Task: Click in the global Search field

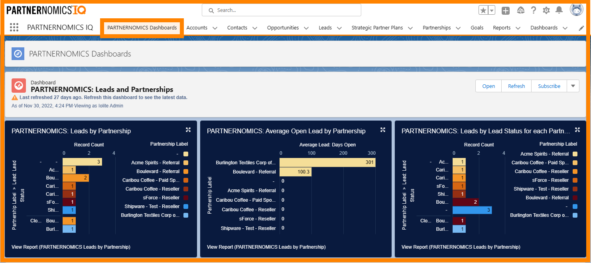Action: [x=282, y=10]
